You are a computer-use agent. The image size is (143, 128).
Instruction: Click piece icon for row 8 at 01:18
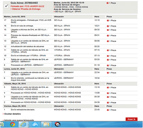pyautogui.click(x=108, y=65)
